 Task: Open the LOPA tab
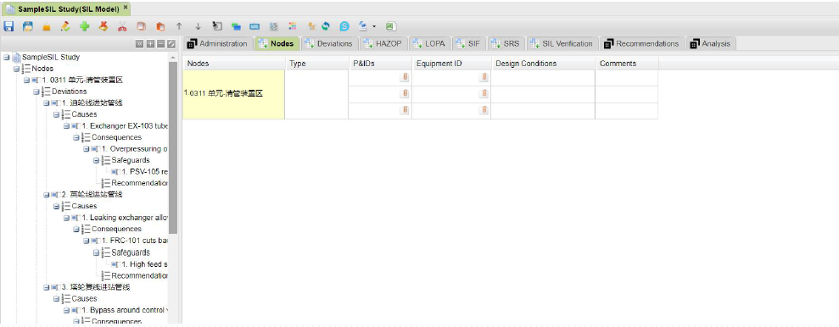(x=430, y=44)
